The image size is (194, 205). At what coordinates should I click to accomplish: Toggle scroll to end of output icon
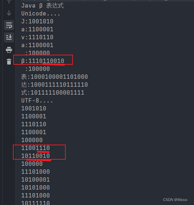9,37
